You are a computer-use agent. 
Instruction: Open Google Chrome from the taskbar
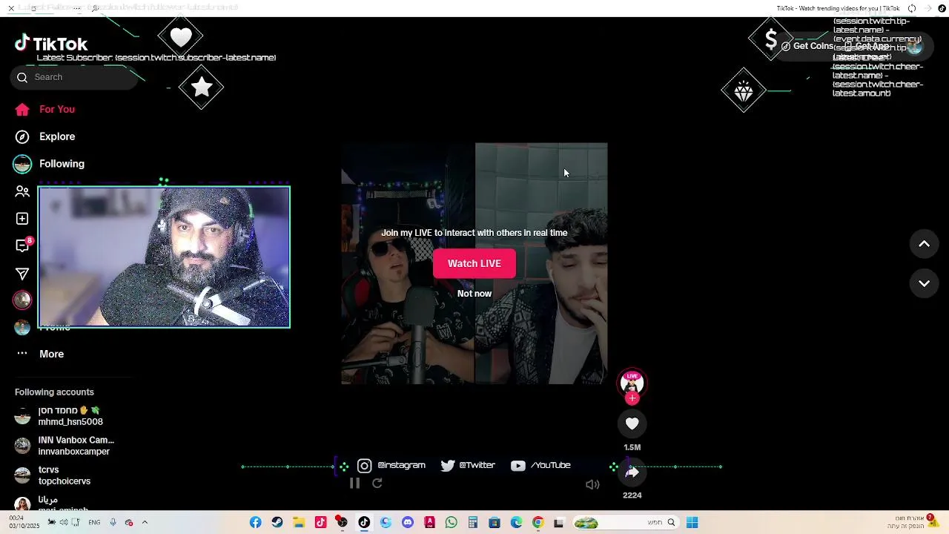[538, 523]
